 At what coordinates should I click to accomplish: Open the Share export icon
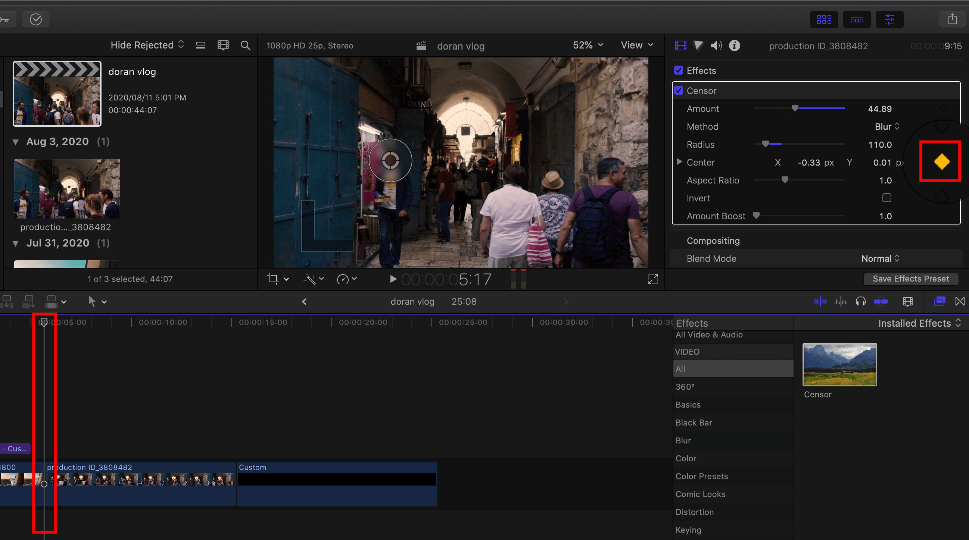click(952, 19)
